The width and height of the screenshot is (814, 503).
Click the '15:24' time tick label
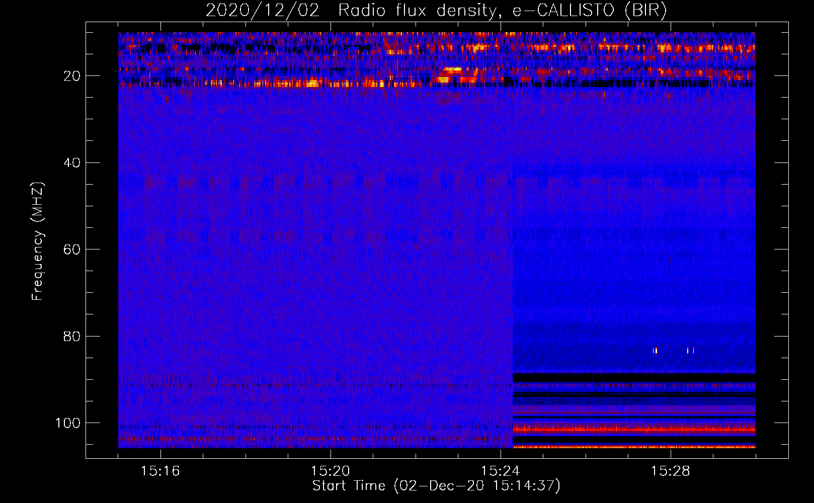pyautogui.click(x=501, y=471)
